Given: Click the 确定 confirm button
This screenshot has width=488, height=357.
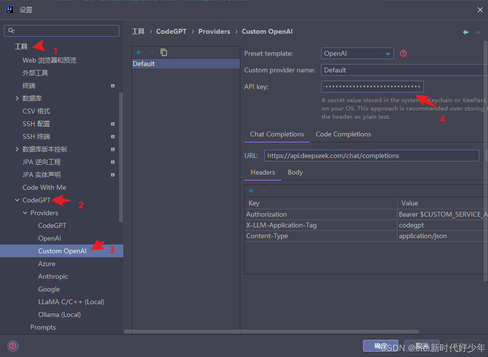Looking at the screenshot, I should point(381,346).
